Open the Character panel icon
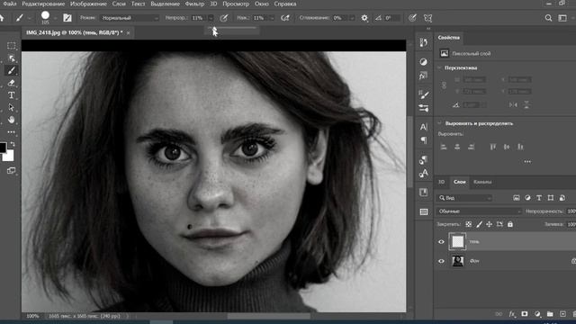The image size is (576, 324). [424, 127]
